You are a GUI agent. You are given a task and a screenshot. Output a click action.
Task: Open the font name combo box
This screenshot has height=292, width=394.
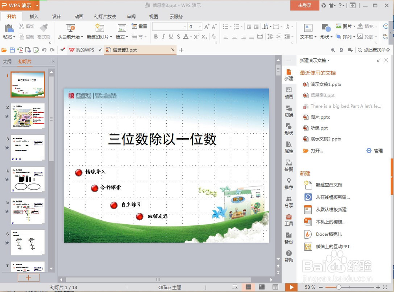point(169,27)
